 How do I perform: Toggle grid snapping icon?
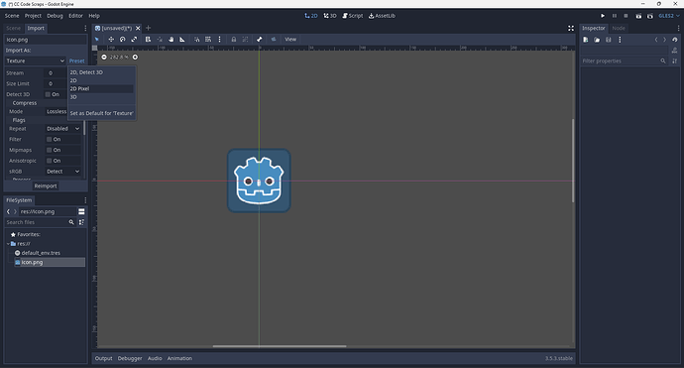pos(208,40)
